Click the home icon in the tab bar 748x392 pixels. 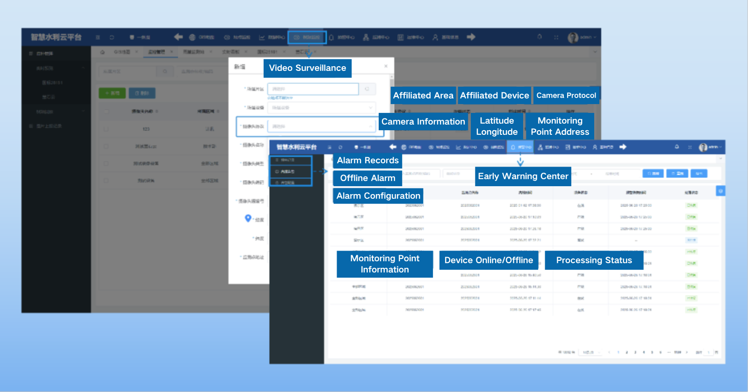click(x=102, y=52)
